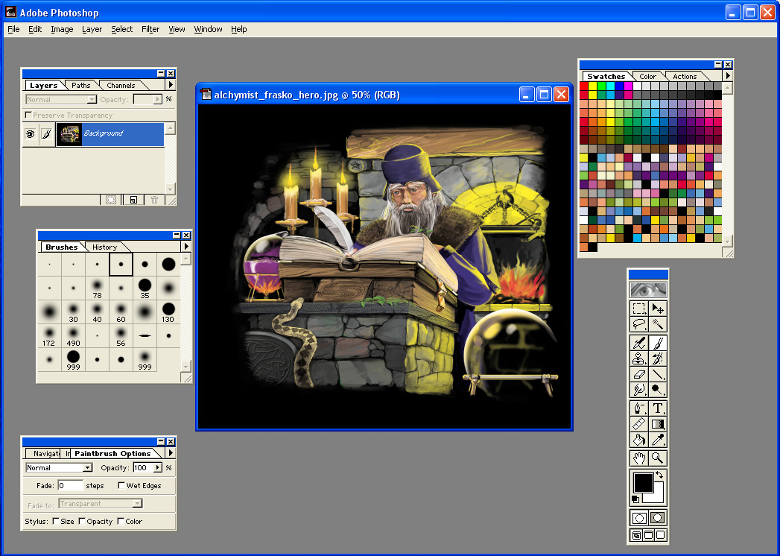Toggle the Preserve Transparency checkbox
Image resolution: width=780 pixels, height=556 pixels.
point(28,115)
